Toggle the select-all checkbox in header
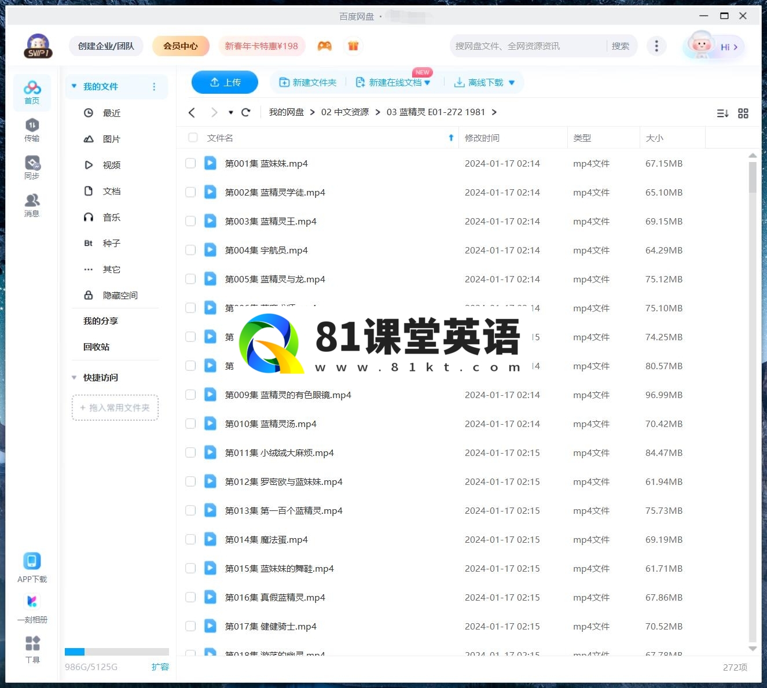Screen dimensions: 767x688 tap(193, 138)
